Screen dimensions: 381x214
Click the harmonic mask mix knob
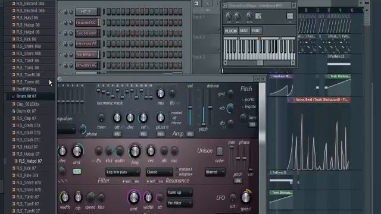click(160, 93)
